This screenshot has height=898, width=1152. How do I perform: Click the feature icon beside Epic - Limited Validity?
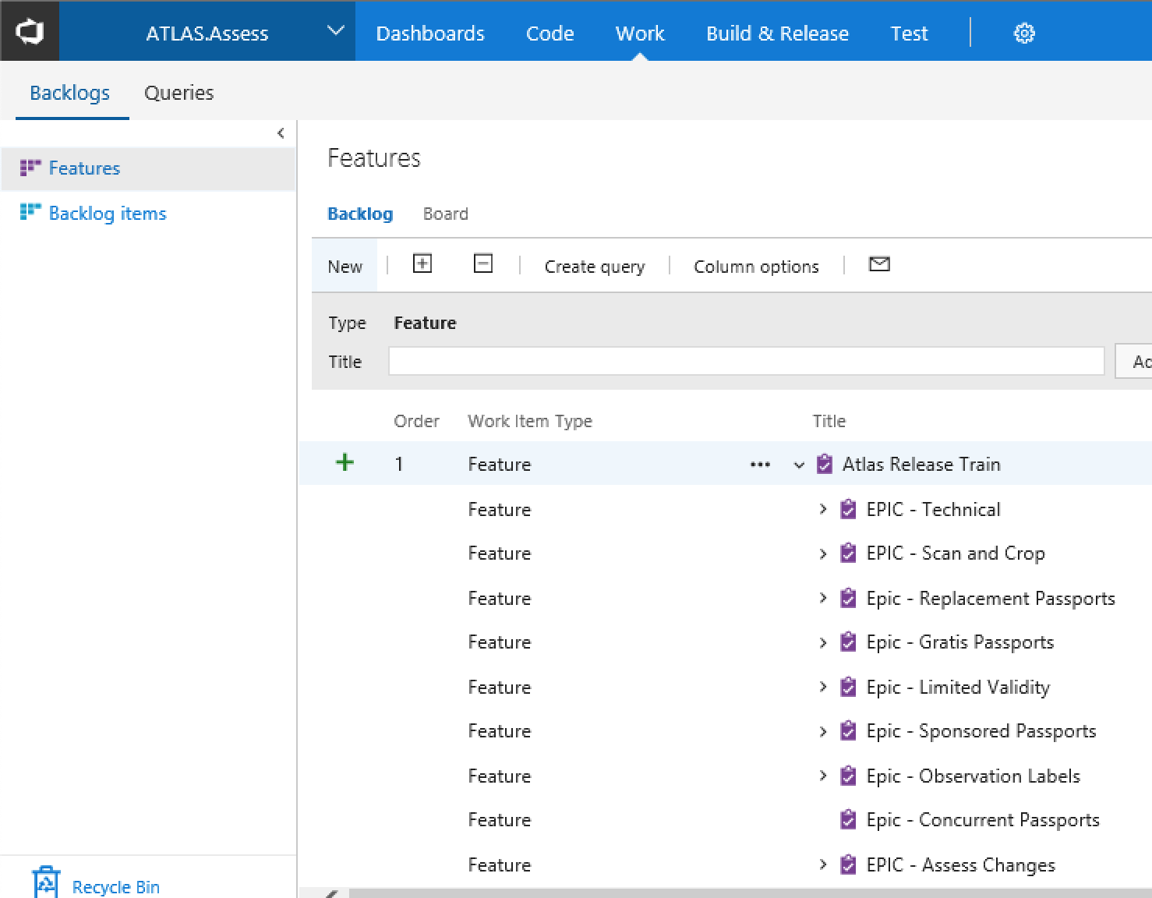[x=849, y=687]
